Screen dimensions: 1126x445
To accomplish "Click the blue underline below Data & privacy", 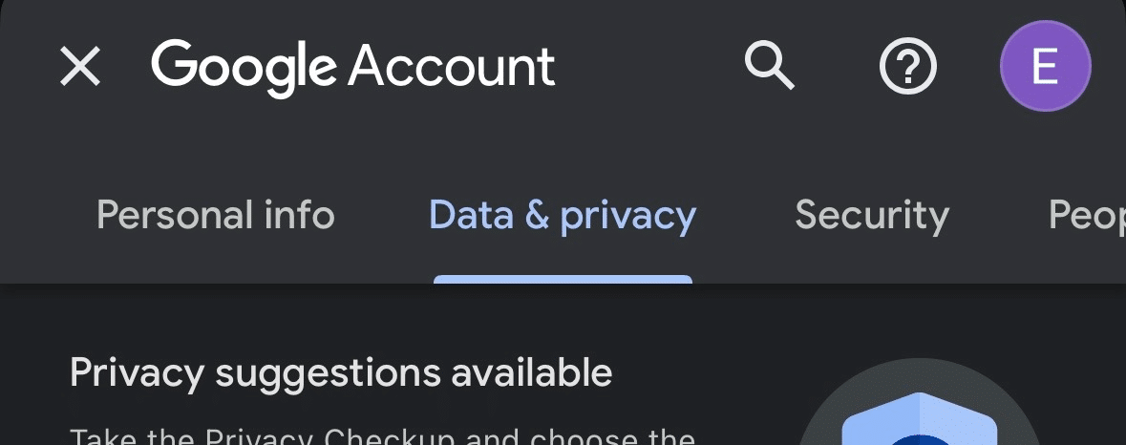I will [563, 279].
